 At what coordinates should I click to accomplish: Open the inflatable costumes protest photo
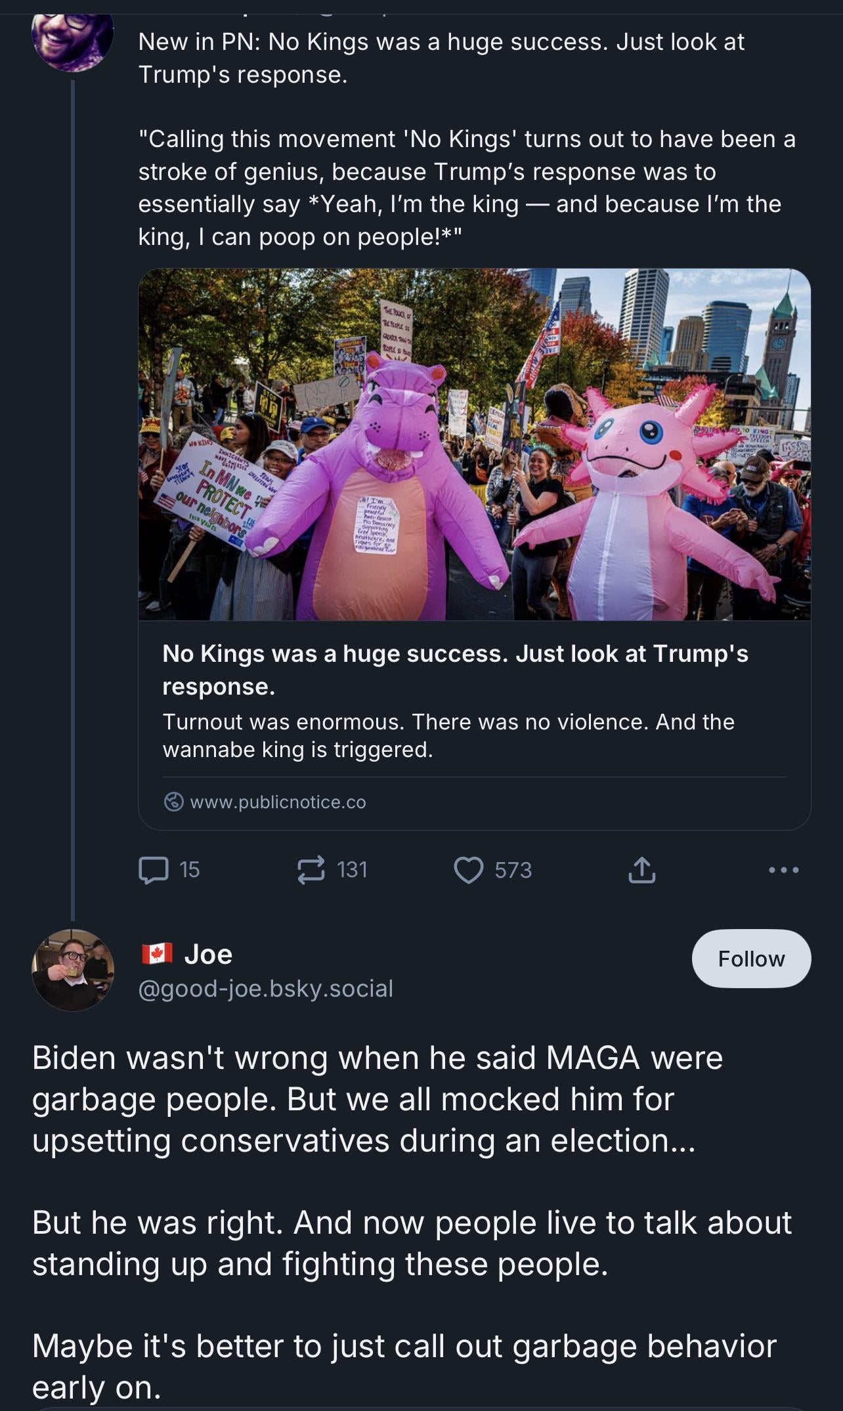coord(474,444)
